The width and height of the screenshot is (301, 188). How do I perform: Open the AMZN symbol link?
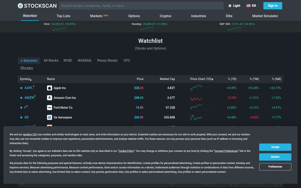tap(29, 98)
